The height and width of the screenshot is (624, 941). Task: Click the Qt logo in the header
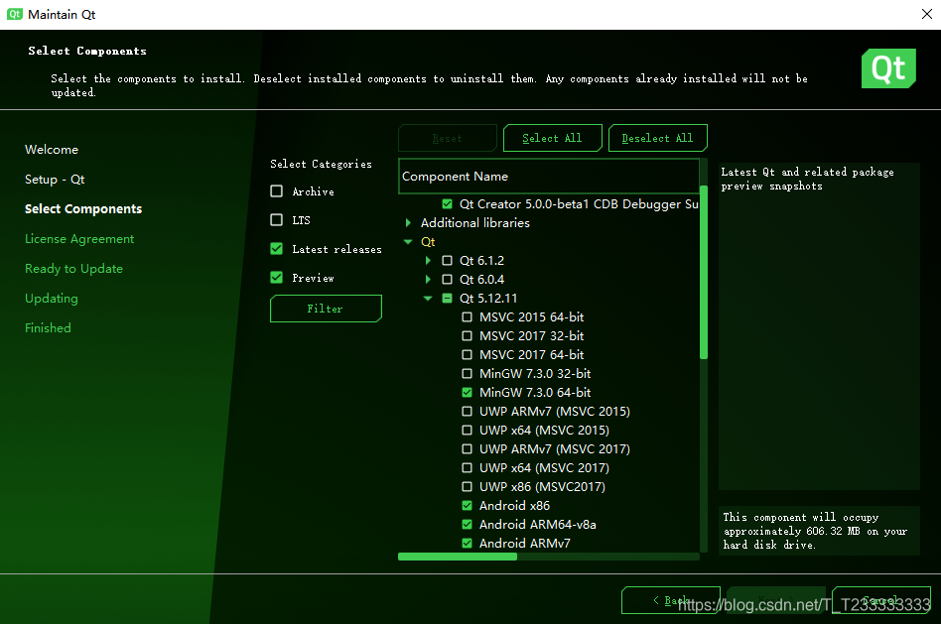click(x=888, y=68)
